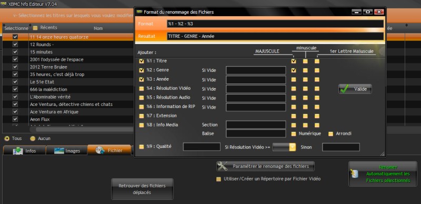421x204 pixels.
Task: Click the XBMC Nfo Editeur title bar icon
Action: tap(4, 4)
